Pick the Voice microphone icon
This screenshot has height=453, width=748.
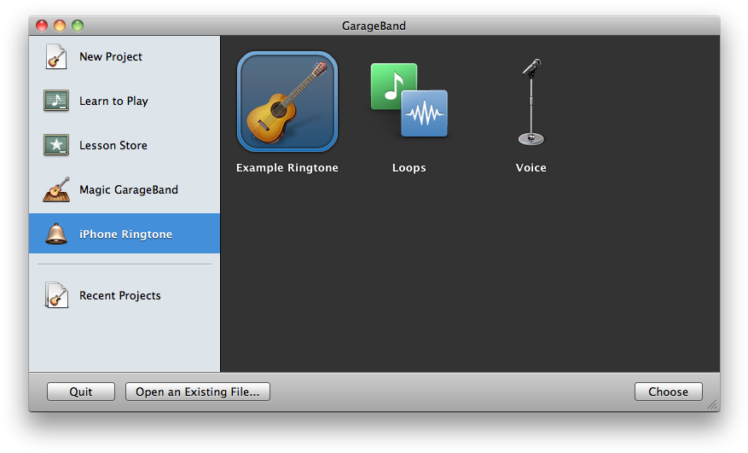click(531, 102)
